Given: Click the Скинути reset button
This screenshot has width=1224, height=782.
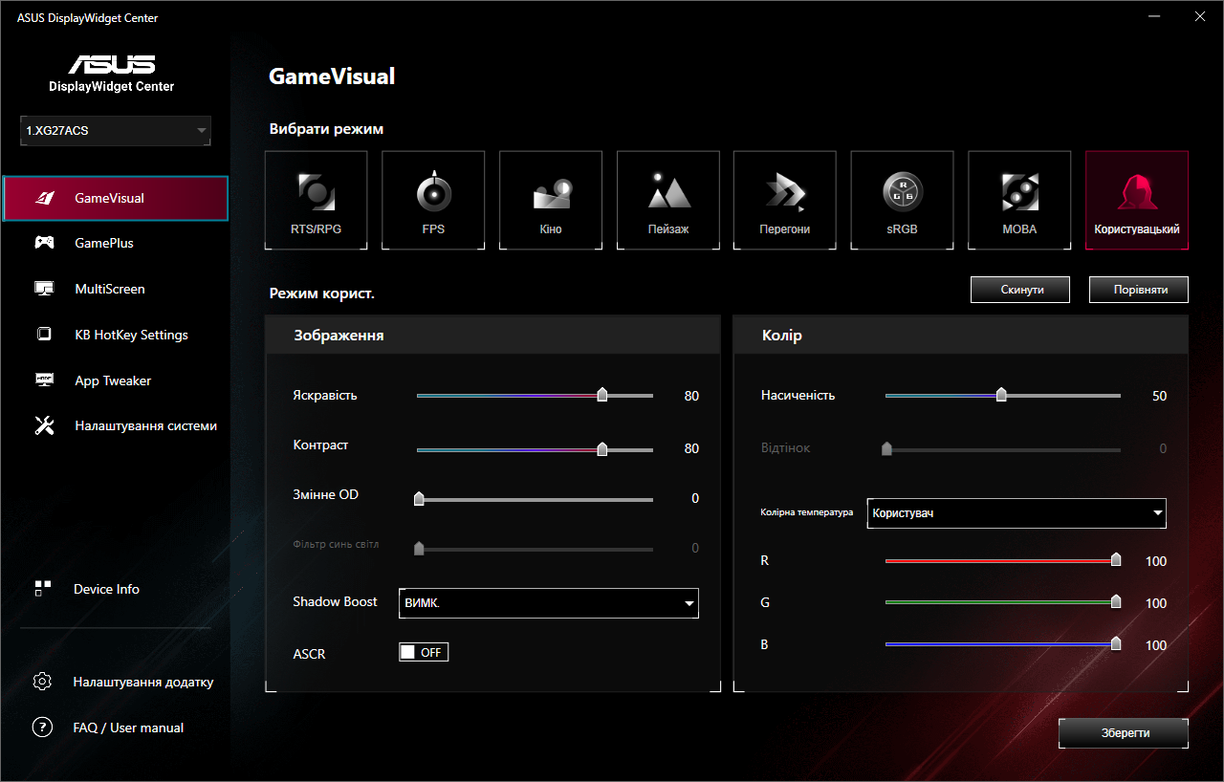Looking at the screenshot, I should (1020, 290).
